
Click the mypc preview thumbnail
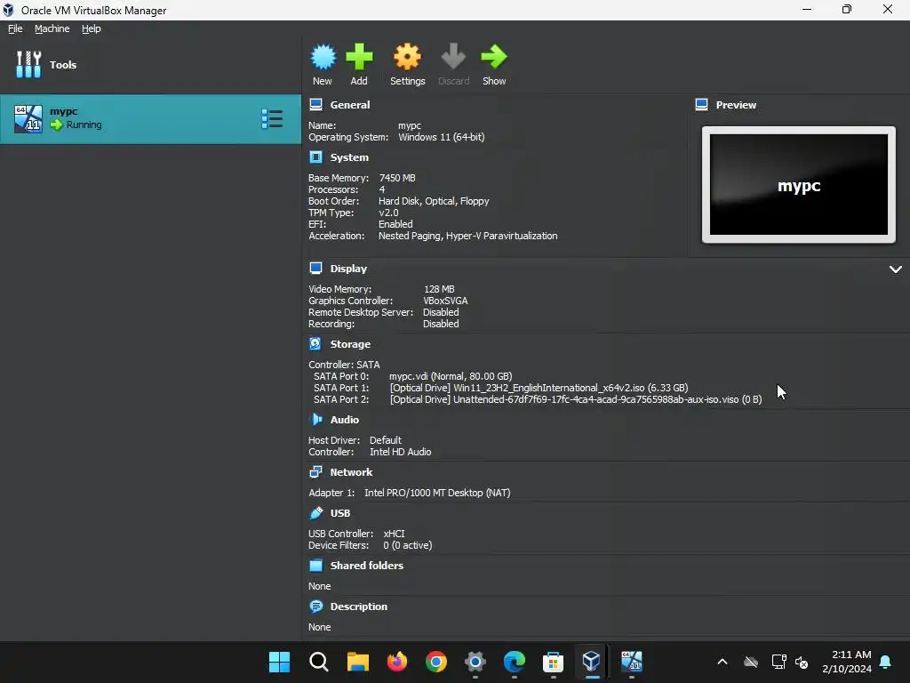pos(799,185)
